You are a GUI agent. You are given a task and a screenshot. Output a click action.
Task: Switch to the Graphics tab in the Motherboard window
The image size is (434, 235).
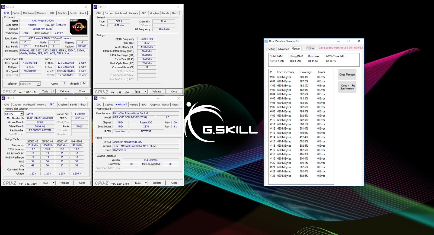coord(155,105)
